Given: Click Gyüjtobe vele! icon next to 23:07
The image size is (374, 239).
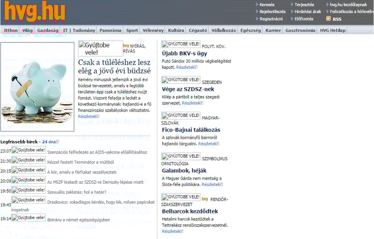Looking at the screenshot, I should pos(28,150).
